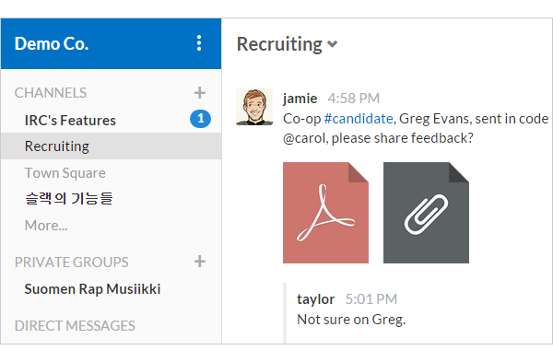Click the unread badge on IRC's Features
The height and width of the screenshot is (362, 553).
tap(200, 119)
